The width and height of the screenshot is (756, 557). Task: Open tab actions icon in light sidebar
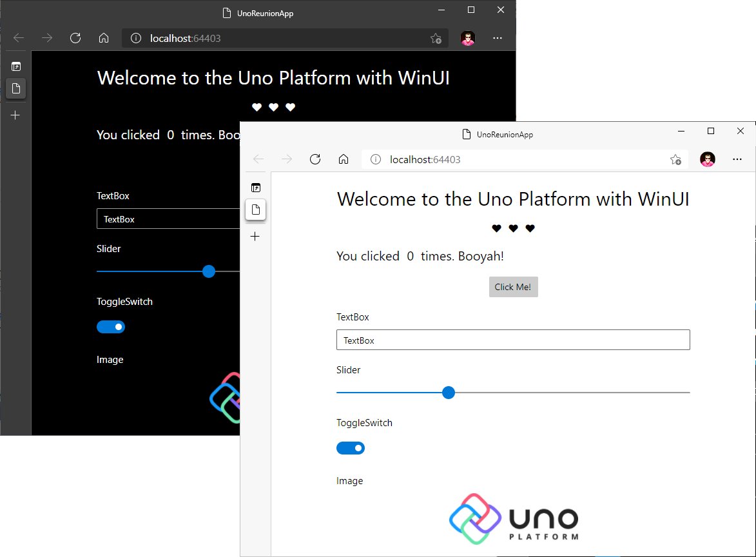pyautogui.click(x=255, y=188)
